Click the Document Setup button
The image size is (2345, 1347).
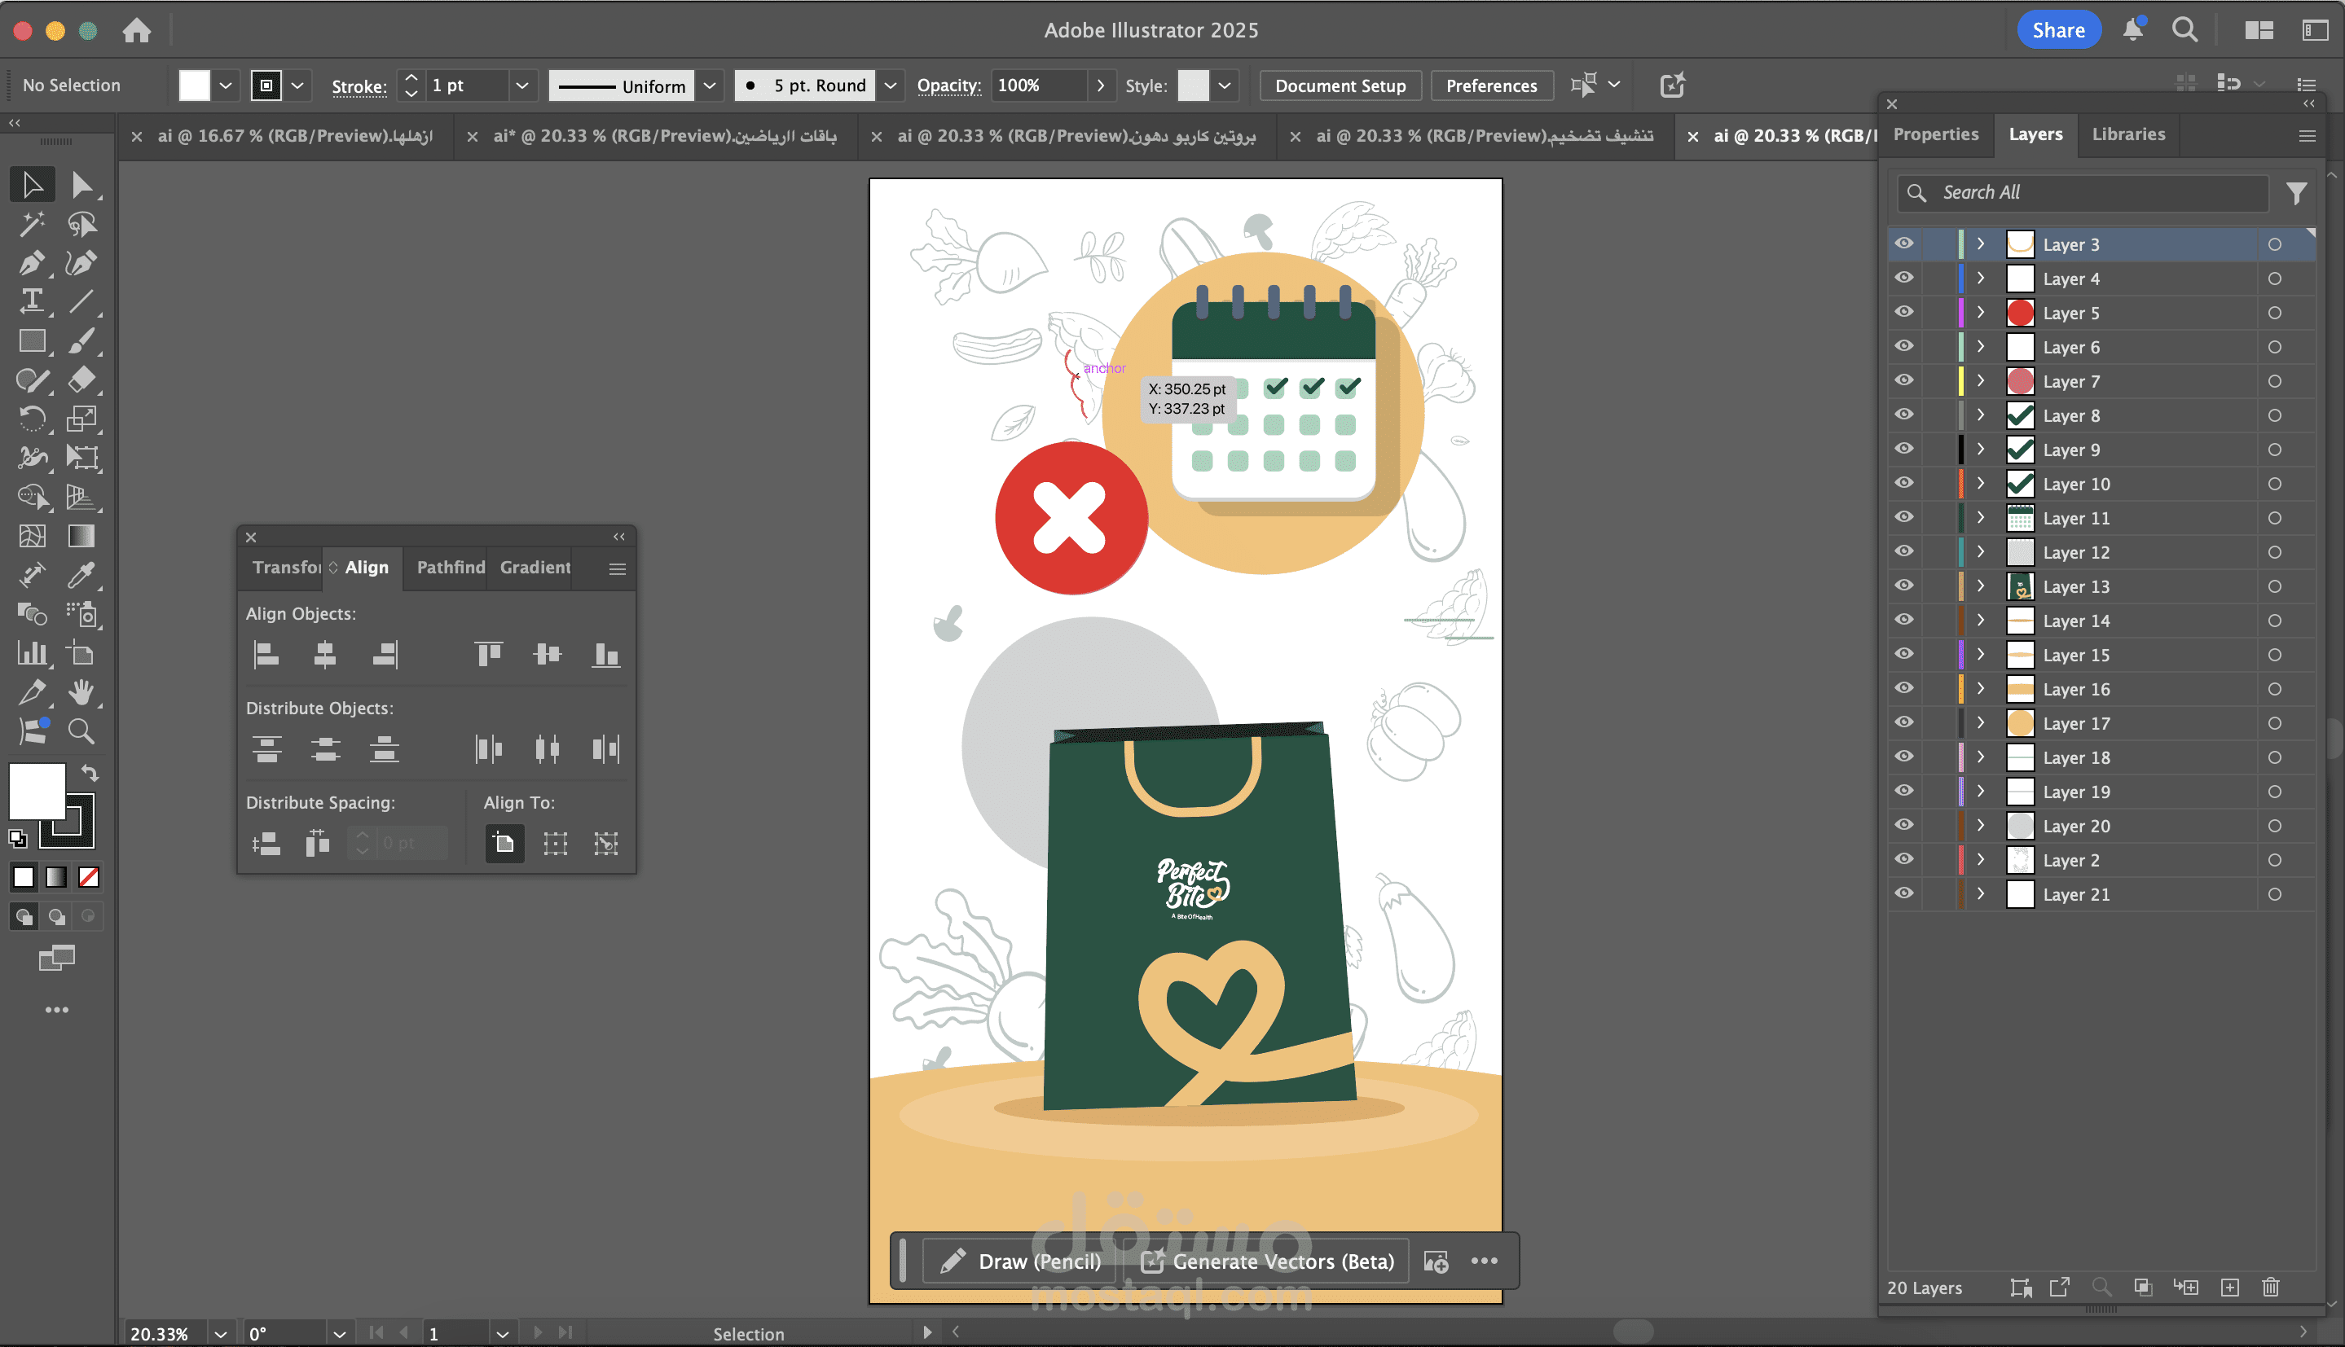(1339, 86)
